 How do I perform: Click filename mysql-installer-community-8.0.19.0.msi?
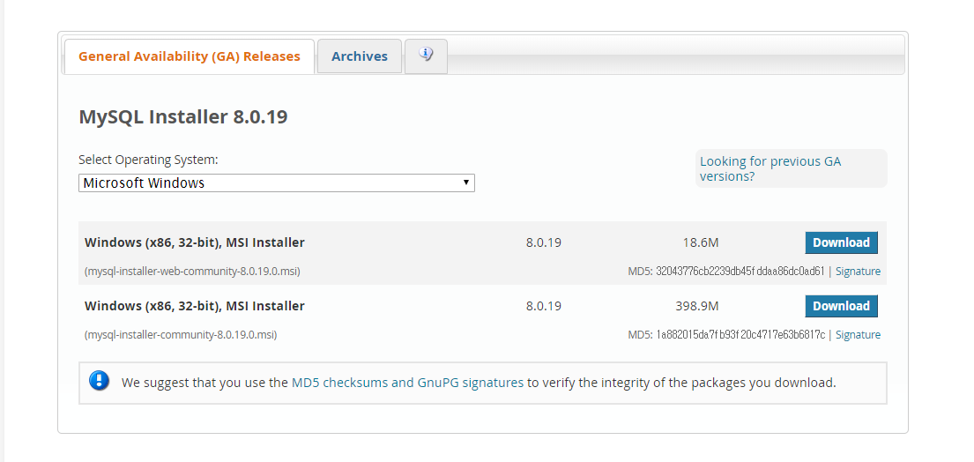181,335
